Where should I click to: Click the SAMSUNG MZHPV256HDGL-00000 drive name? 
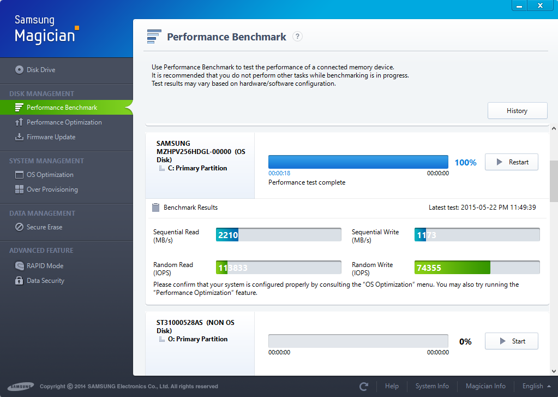click(201, 151)
